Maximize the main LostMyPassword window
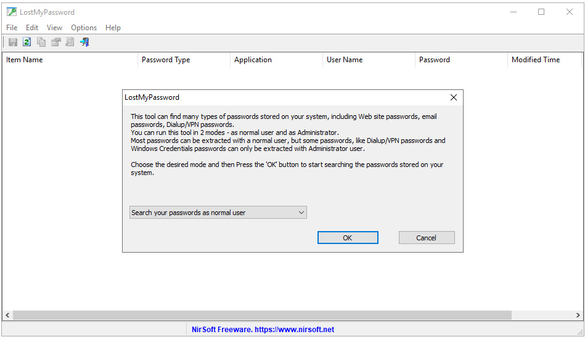The width and height of the screenshot is (585, 342). click(541, 12)
